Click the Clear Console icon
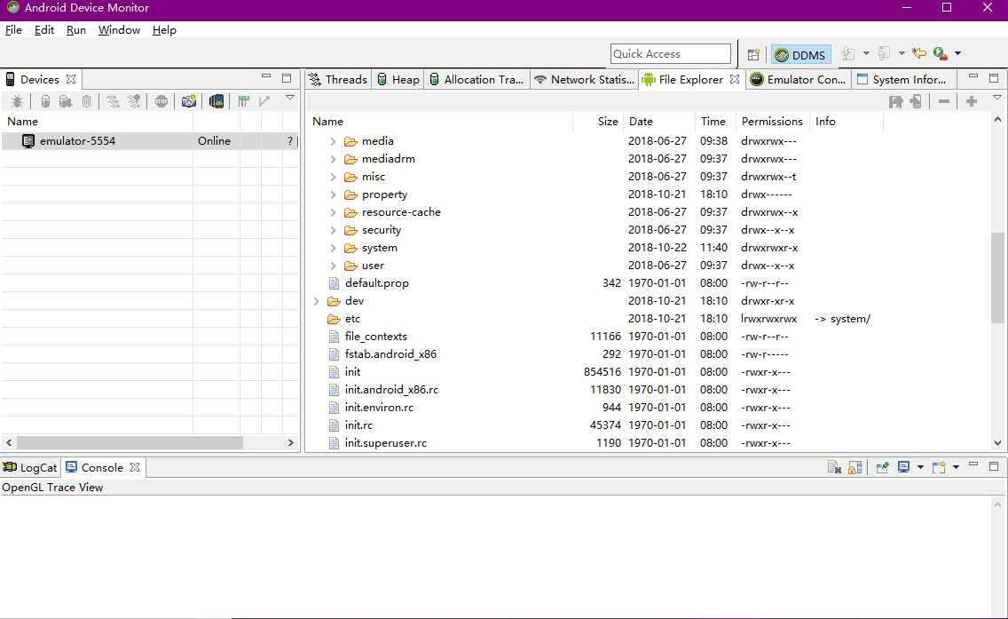The image size is (1008, 619). tap(834, 467)
